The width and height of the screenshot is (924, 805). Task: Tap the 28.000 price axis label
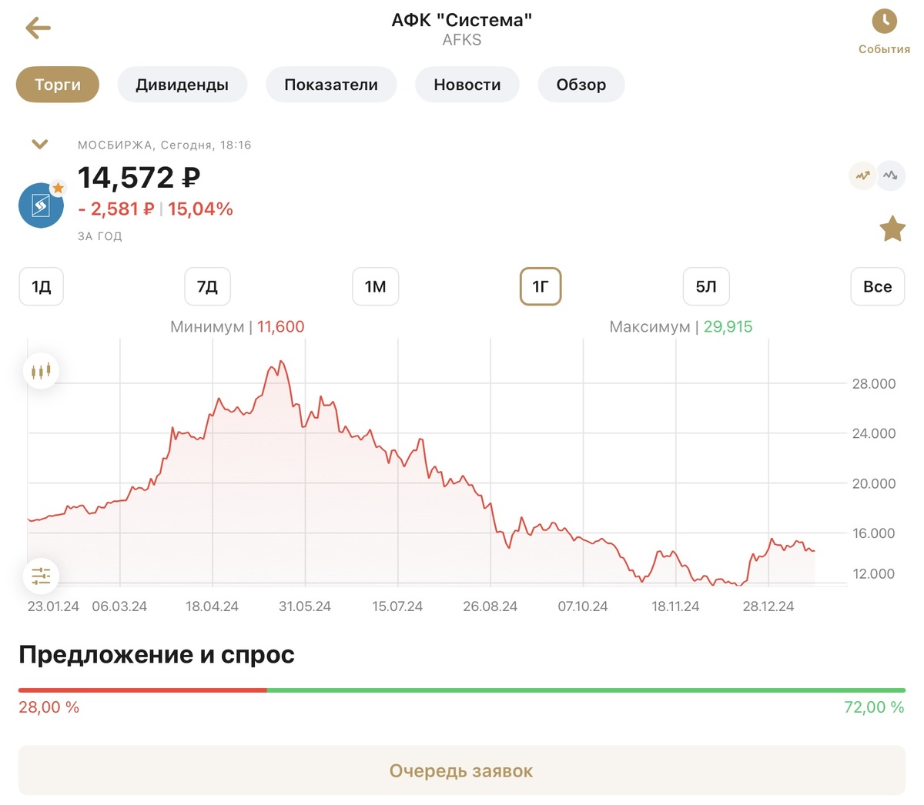coord(874,384)
